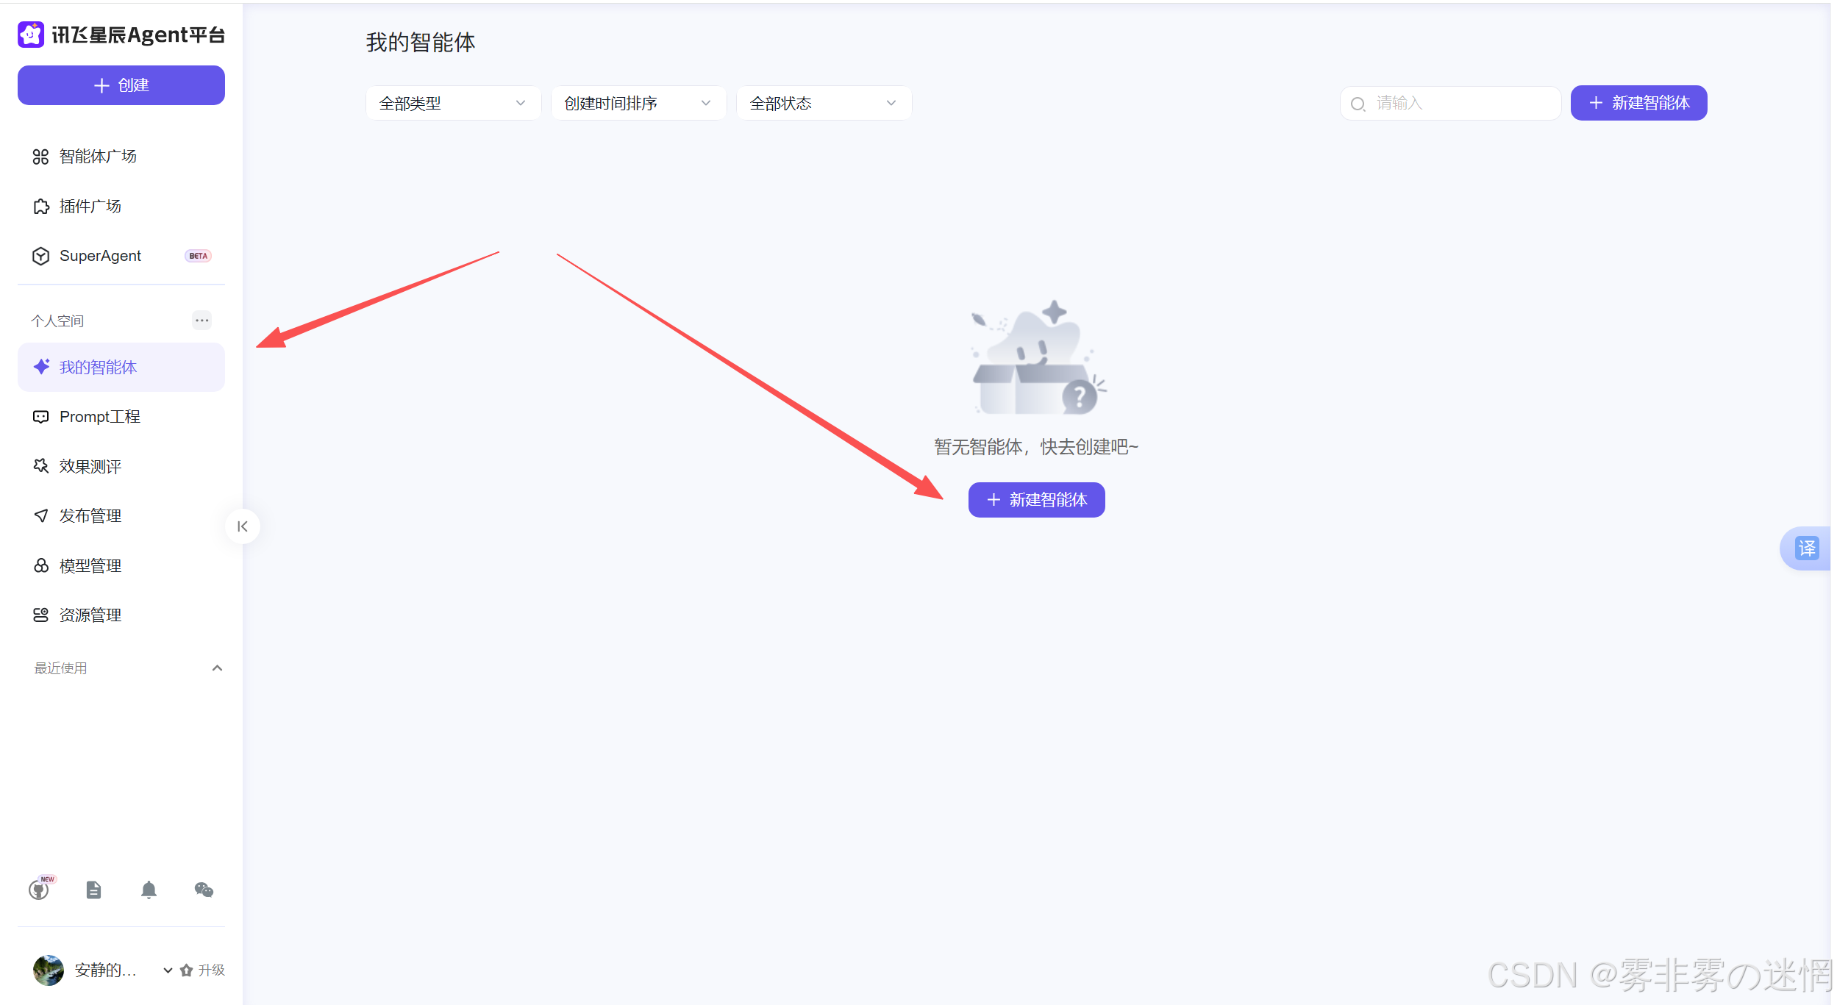Screen dimensions: 1837x1005
Task: Open personal space more options icon
Action: tap(201, 321)
